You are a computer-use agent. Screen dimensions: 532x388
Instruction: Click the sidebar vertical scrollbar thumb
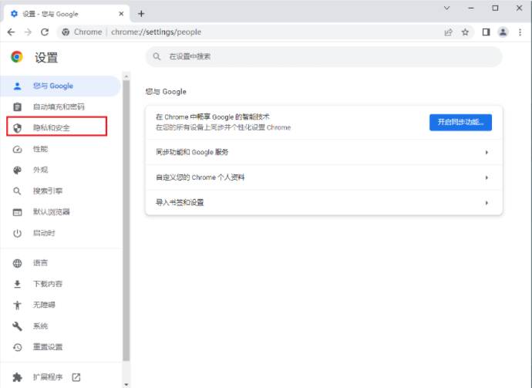click(x=126, y=221)
